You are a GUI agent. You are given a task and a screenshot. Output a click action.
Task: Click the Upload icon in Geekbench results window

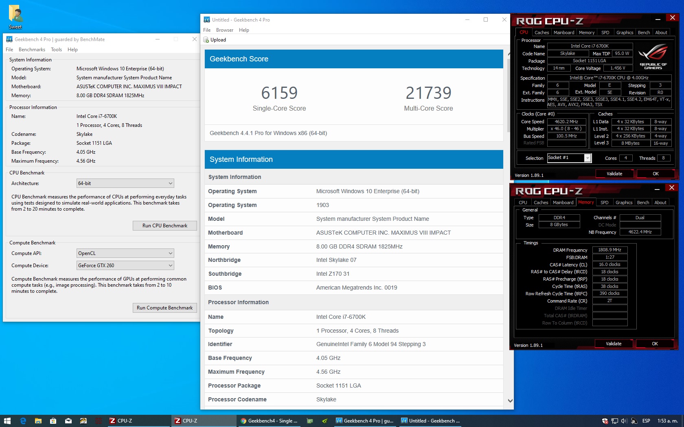[206, 40]
